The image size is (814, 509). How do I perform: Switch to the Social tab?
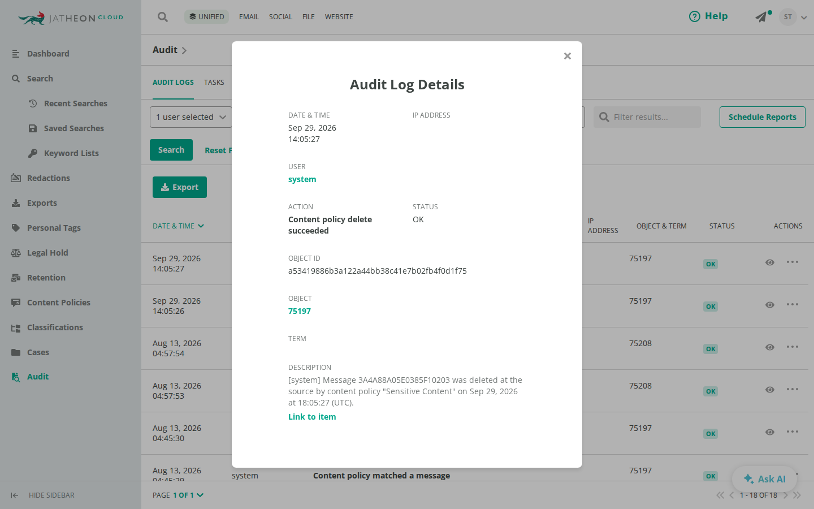pyautogui.click(x=280, y=17)
